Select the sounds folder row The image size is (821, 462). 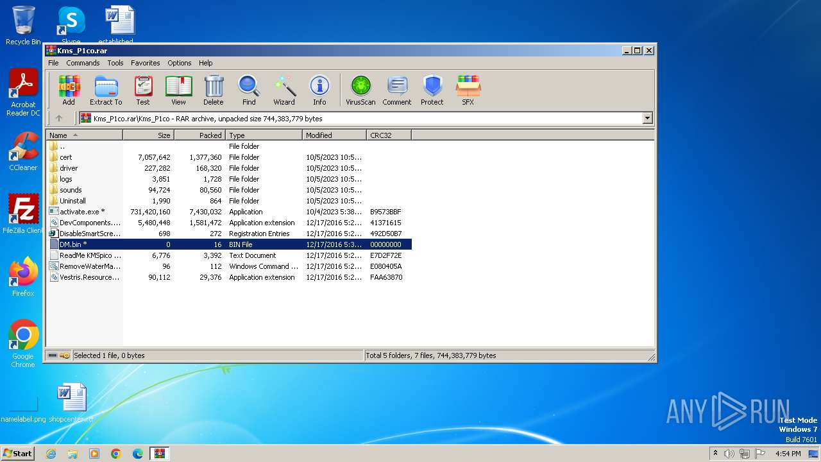229,190
